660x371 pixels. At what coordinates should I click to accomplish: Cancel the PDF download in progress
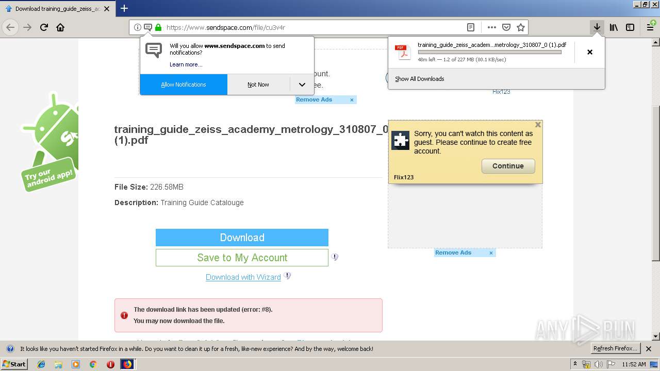(590, 52)
